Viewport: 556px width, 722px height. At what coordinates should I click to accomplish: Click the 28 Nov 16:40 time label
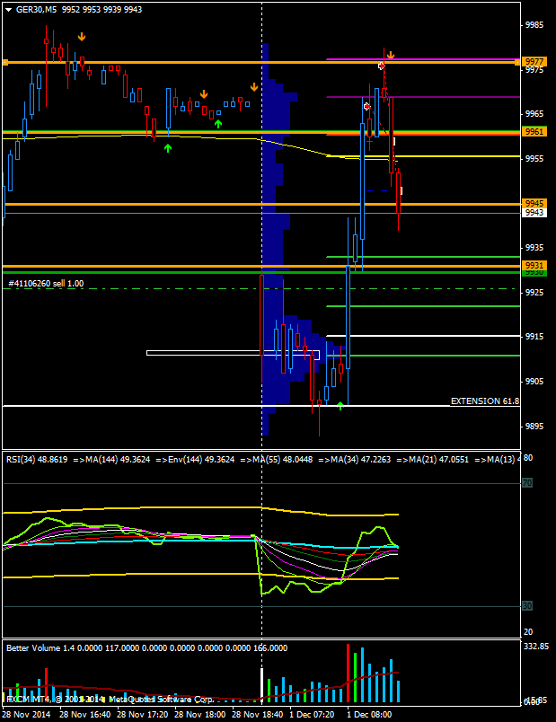coord(85,715)
